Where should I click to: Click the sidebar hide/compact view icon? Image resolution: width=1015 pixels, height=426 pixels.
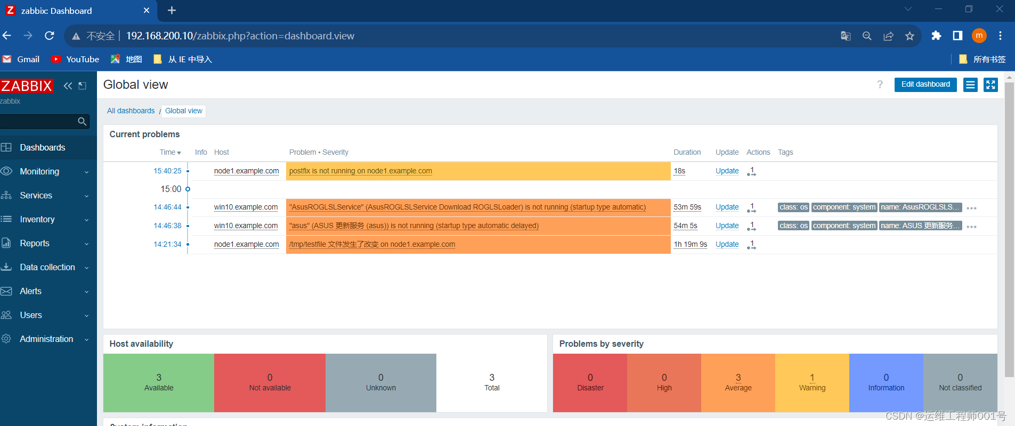coord(82,86)
